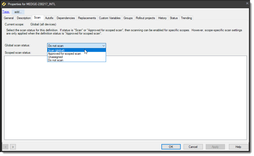This screenshot has height=156, width=254.
Task: Click the Cancel button
Action: (193, 147)
